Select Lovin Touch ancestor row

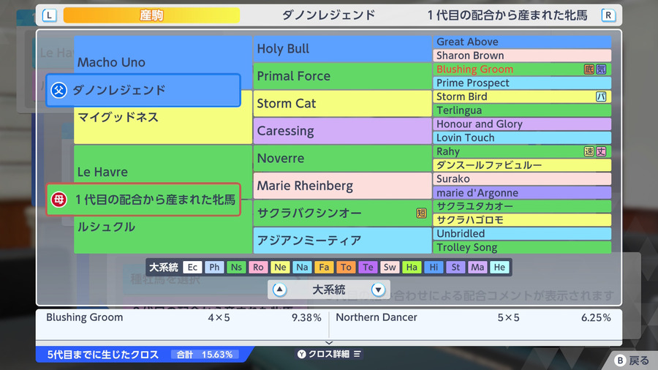click(522, 137)
